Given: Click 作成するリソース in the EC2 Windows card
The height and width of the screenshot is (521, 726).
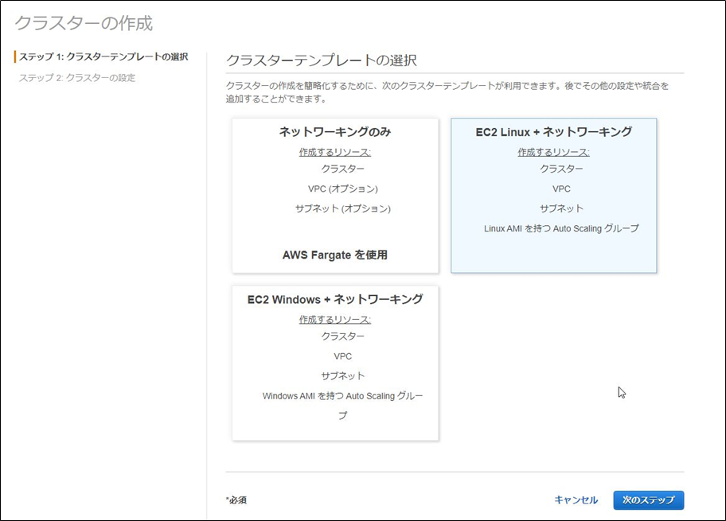Looking at the screenshot, I should tap(335, 320).
